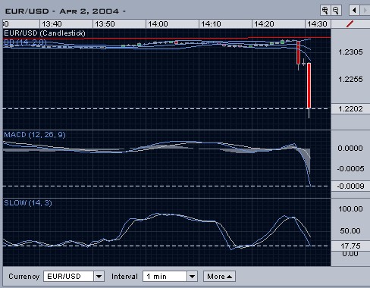Click the Currency label
This screenshot has width=370, height=288.
(x=24, y=277)
